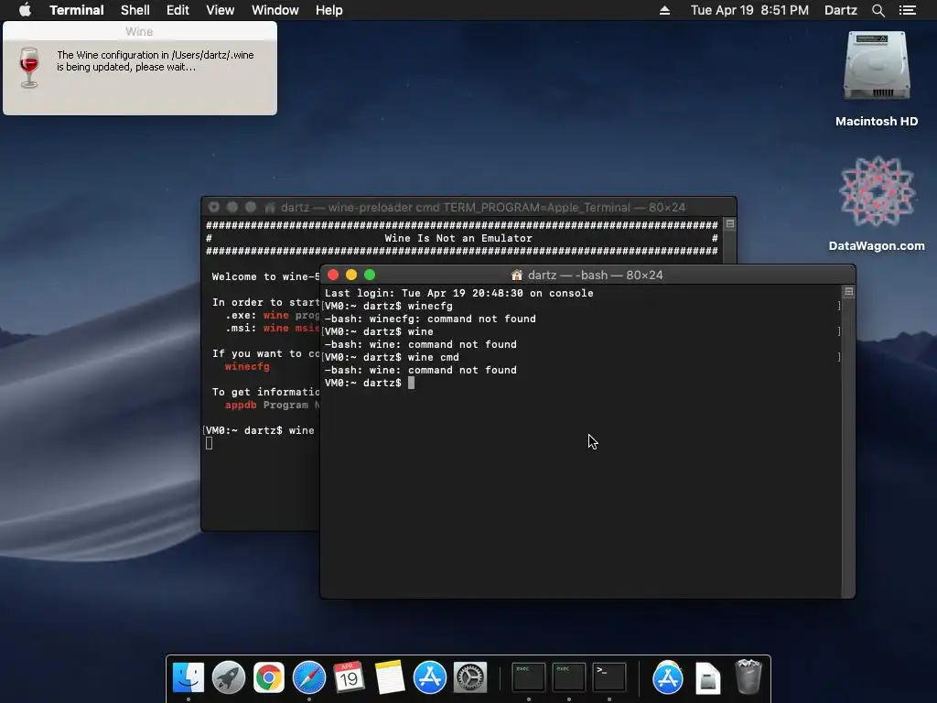Minimize the bash terminal window

pyautogui.click(x=351, y=275)
